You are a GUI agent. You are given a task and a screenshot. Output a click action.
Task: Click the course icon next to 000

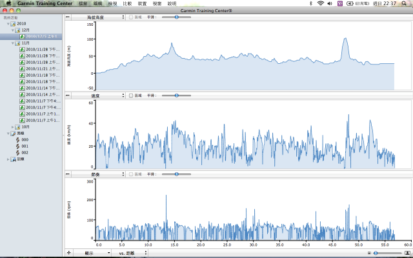point(17,140)
